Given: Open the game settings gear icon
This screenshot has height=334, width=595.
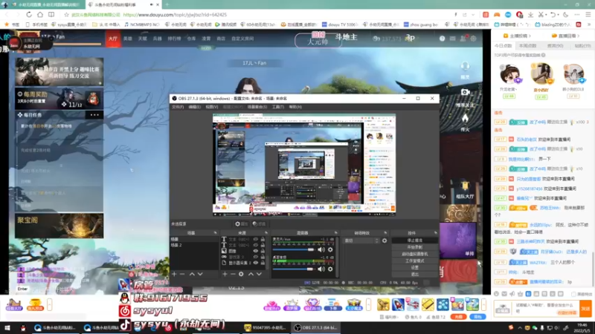Looking at the screenshot, I should 473,39.
